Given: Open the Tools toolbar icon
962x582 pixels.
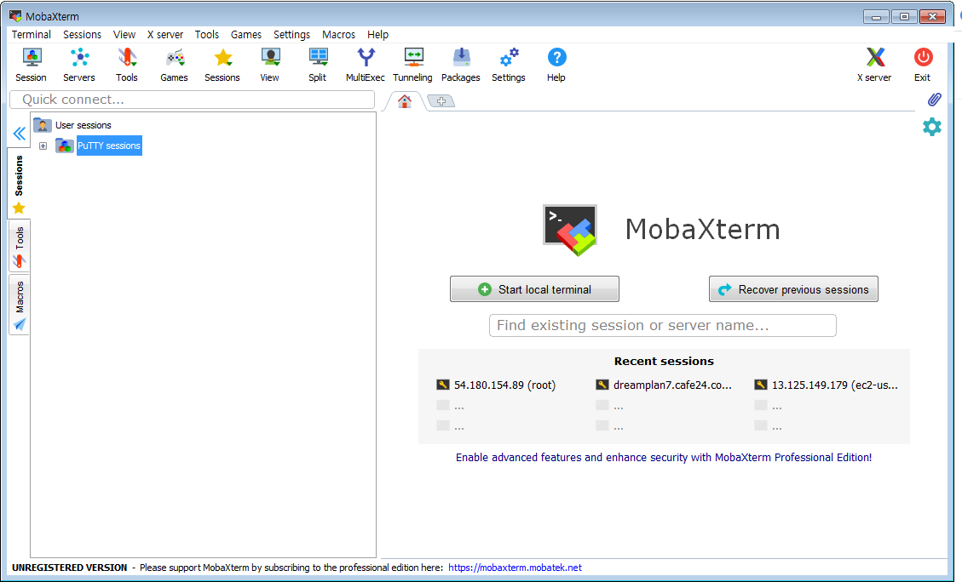Looking at the screenshot, I should (x=127, y=65).
